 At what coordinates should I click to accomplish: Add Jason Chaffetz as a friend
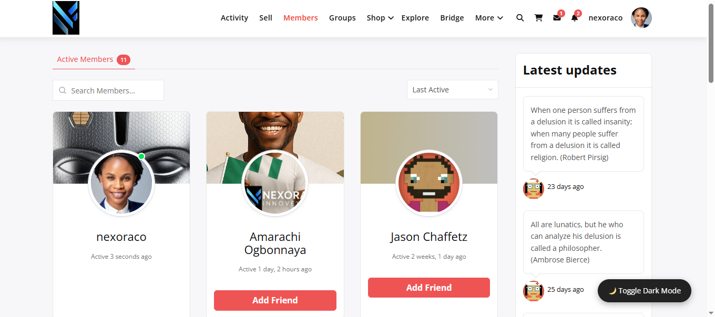click(428, 288)
